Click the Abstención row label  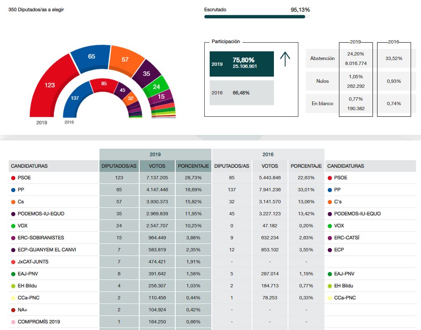pos(322,58)
